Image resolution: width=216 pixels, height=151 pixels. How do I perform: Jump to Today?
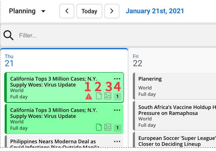tap(89, 11)
